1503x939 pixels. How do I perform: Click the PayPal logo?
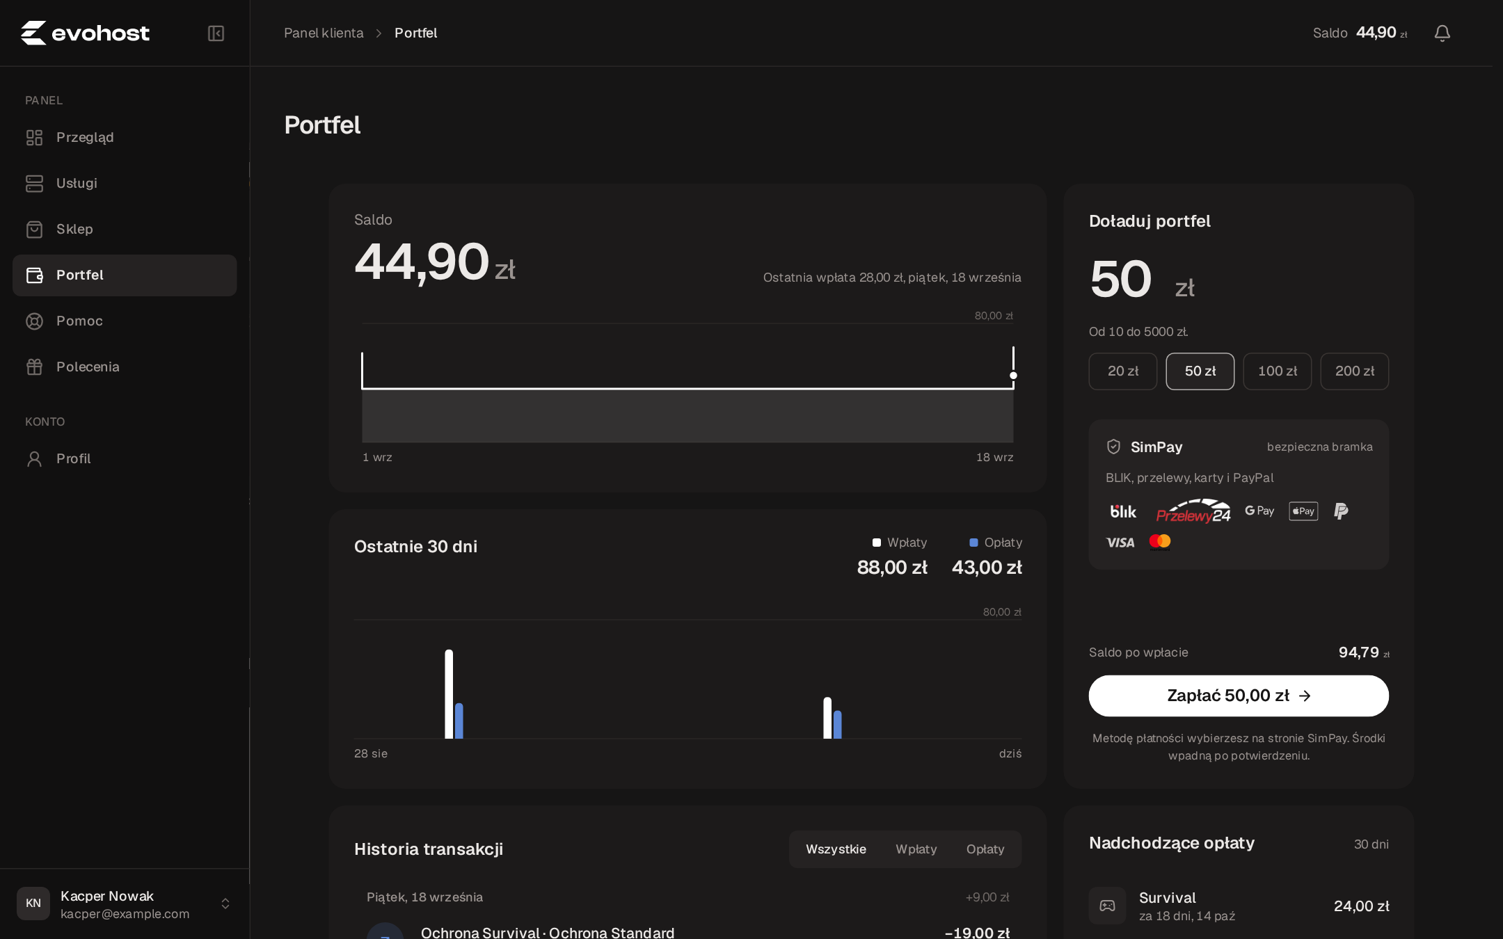point(1341,511)
